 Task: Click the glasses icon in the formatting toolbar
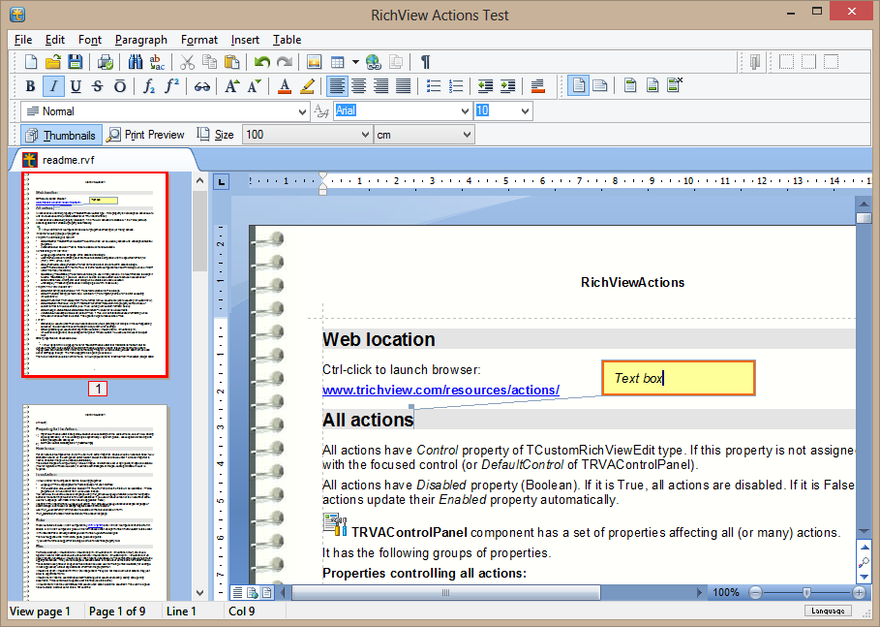point(202,86)
